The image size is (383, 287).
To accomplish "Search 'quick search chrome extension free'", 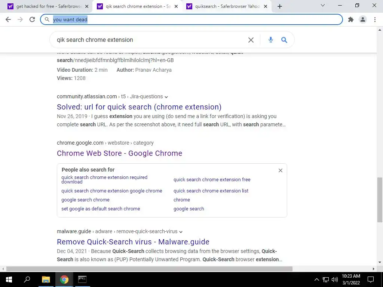I will click(212, 180).
